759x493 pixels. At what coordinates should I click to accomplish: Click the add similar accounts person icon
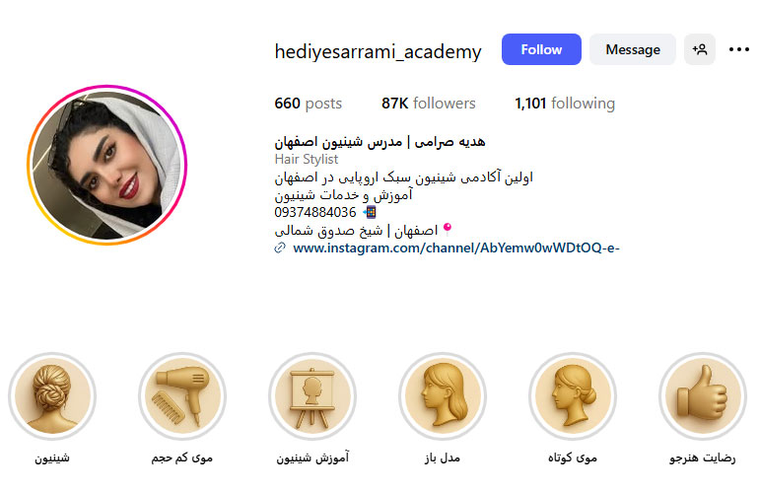700,49
